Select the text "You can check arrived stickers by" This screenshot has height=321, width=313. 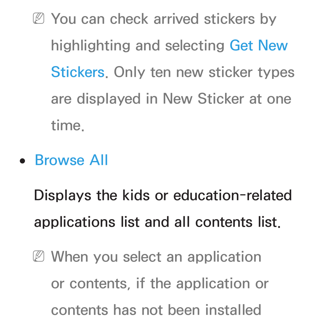coord(163,19)
